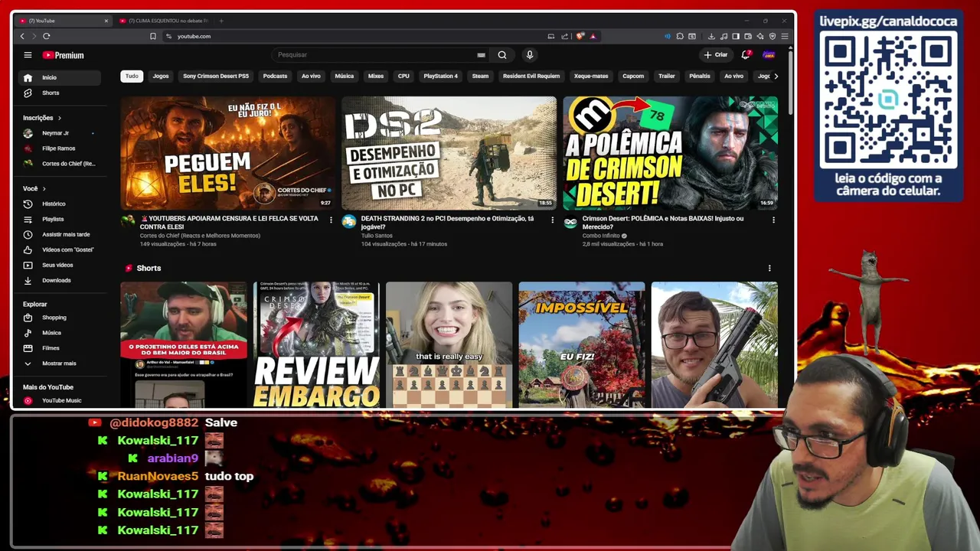Image resolution: width=980 pixels, height=551 pixels.
Task: Click the Brave Rewards triangle icon
Action: click(593, 36)
